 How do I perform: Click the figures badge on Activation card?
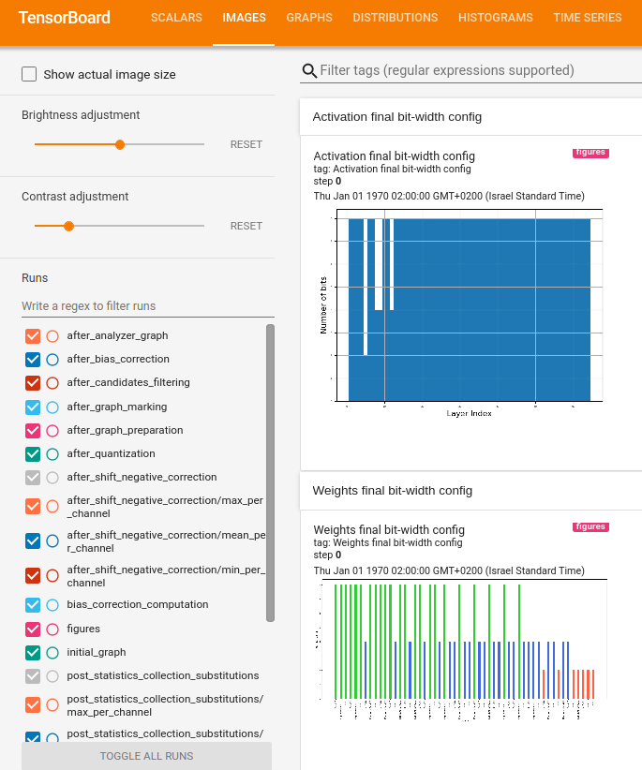[x=590, y=153]
